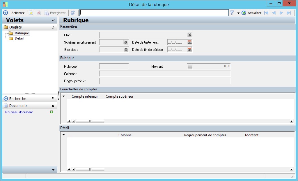This screenshot has width=298, height=181.
Task: Click the window resize grip in status bar
Action: (x=293, y=177)
